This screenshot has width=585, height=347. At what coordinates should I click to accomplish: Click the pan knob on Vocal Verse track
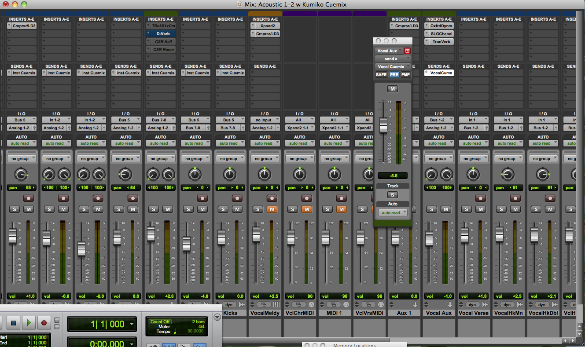point(473,175)
